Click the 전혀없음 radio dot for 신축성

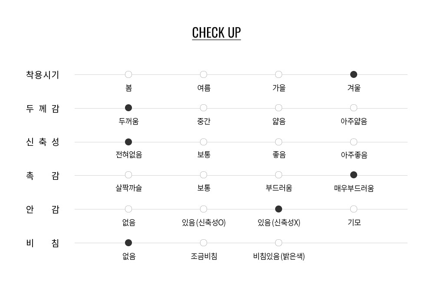[x=128, y=142]
